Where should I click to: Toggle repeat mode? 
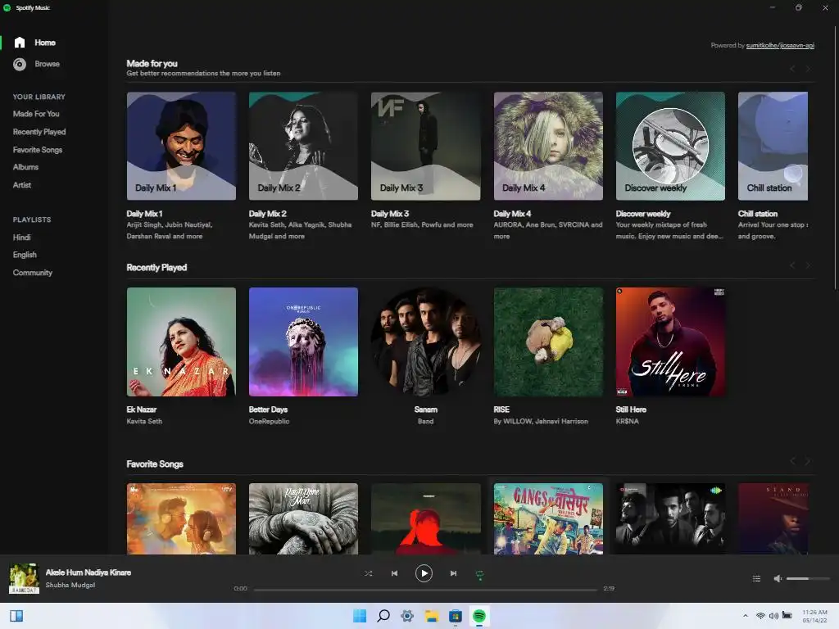[x=480, y=574]
